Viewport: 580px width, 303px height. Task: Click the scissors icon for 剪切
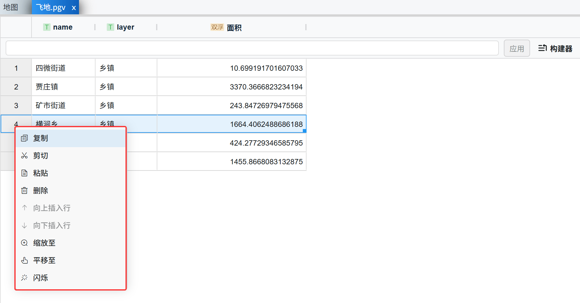24,156
